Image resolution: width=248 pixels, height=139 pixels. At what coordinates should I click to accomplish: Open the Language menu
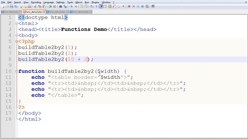48,2
